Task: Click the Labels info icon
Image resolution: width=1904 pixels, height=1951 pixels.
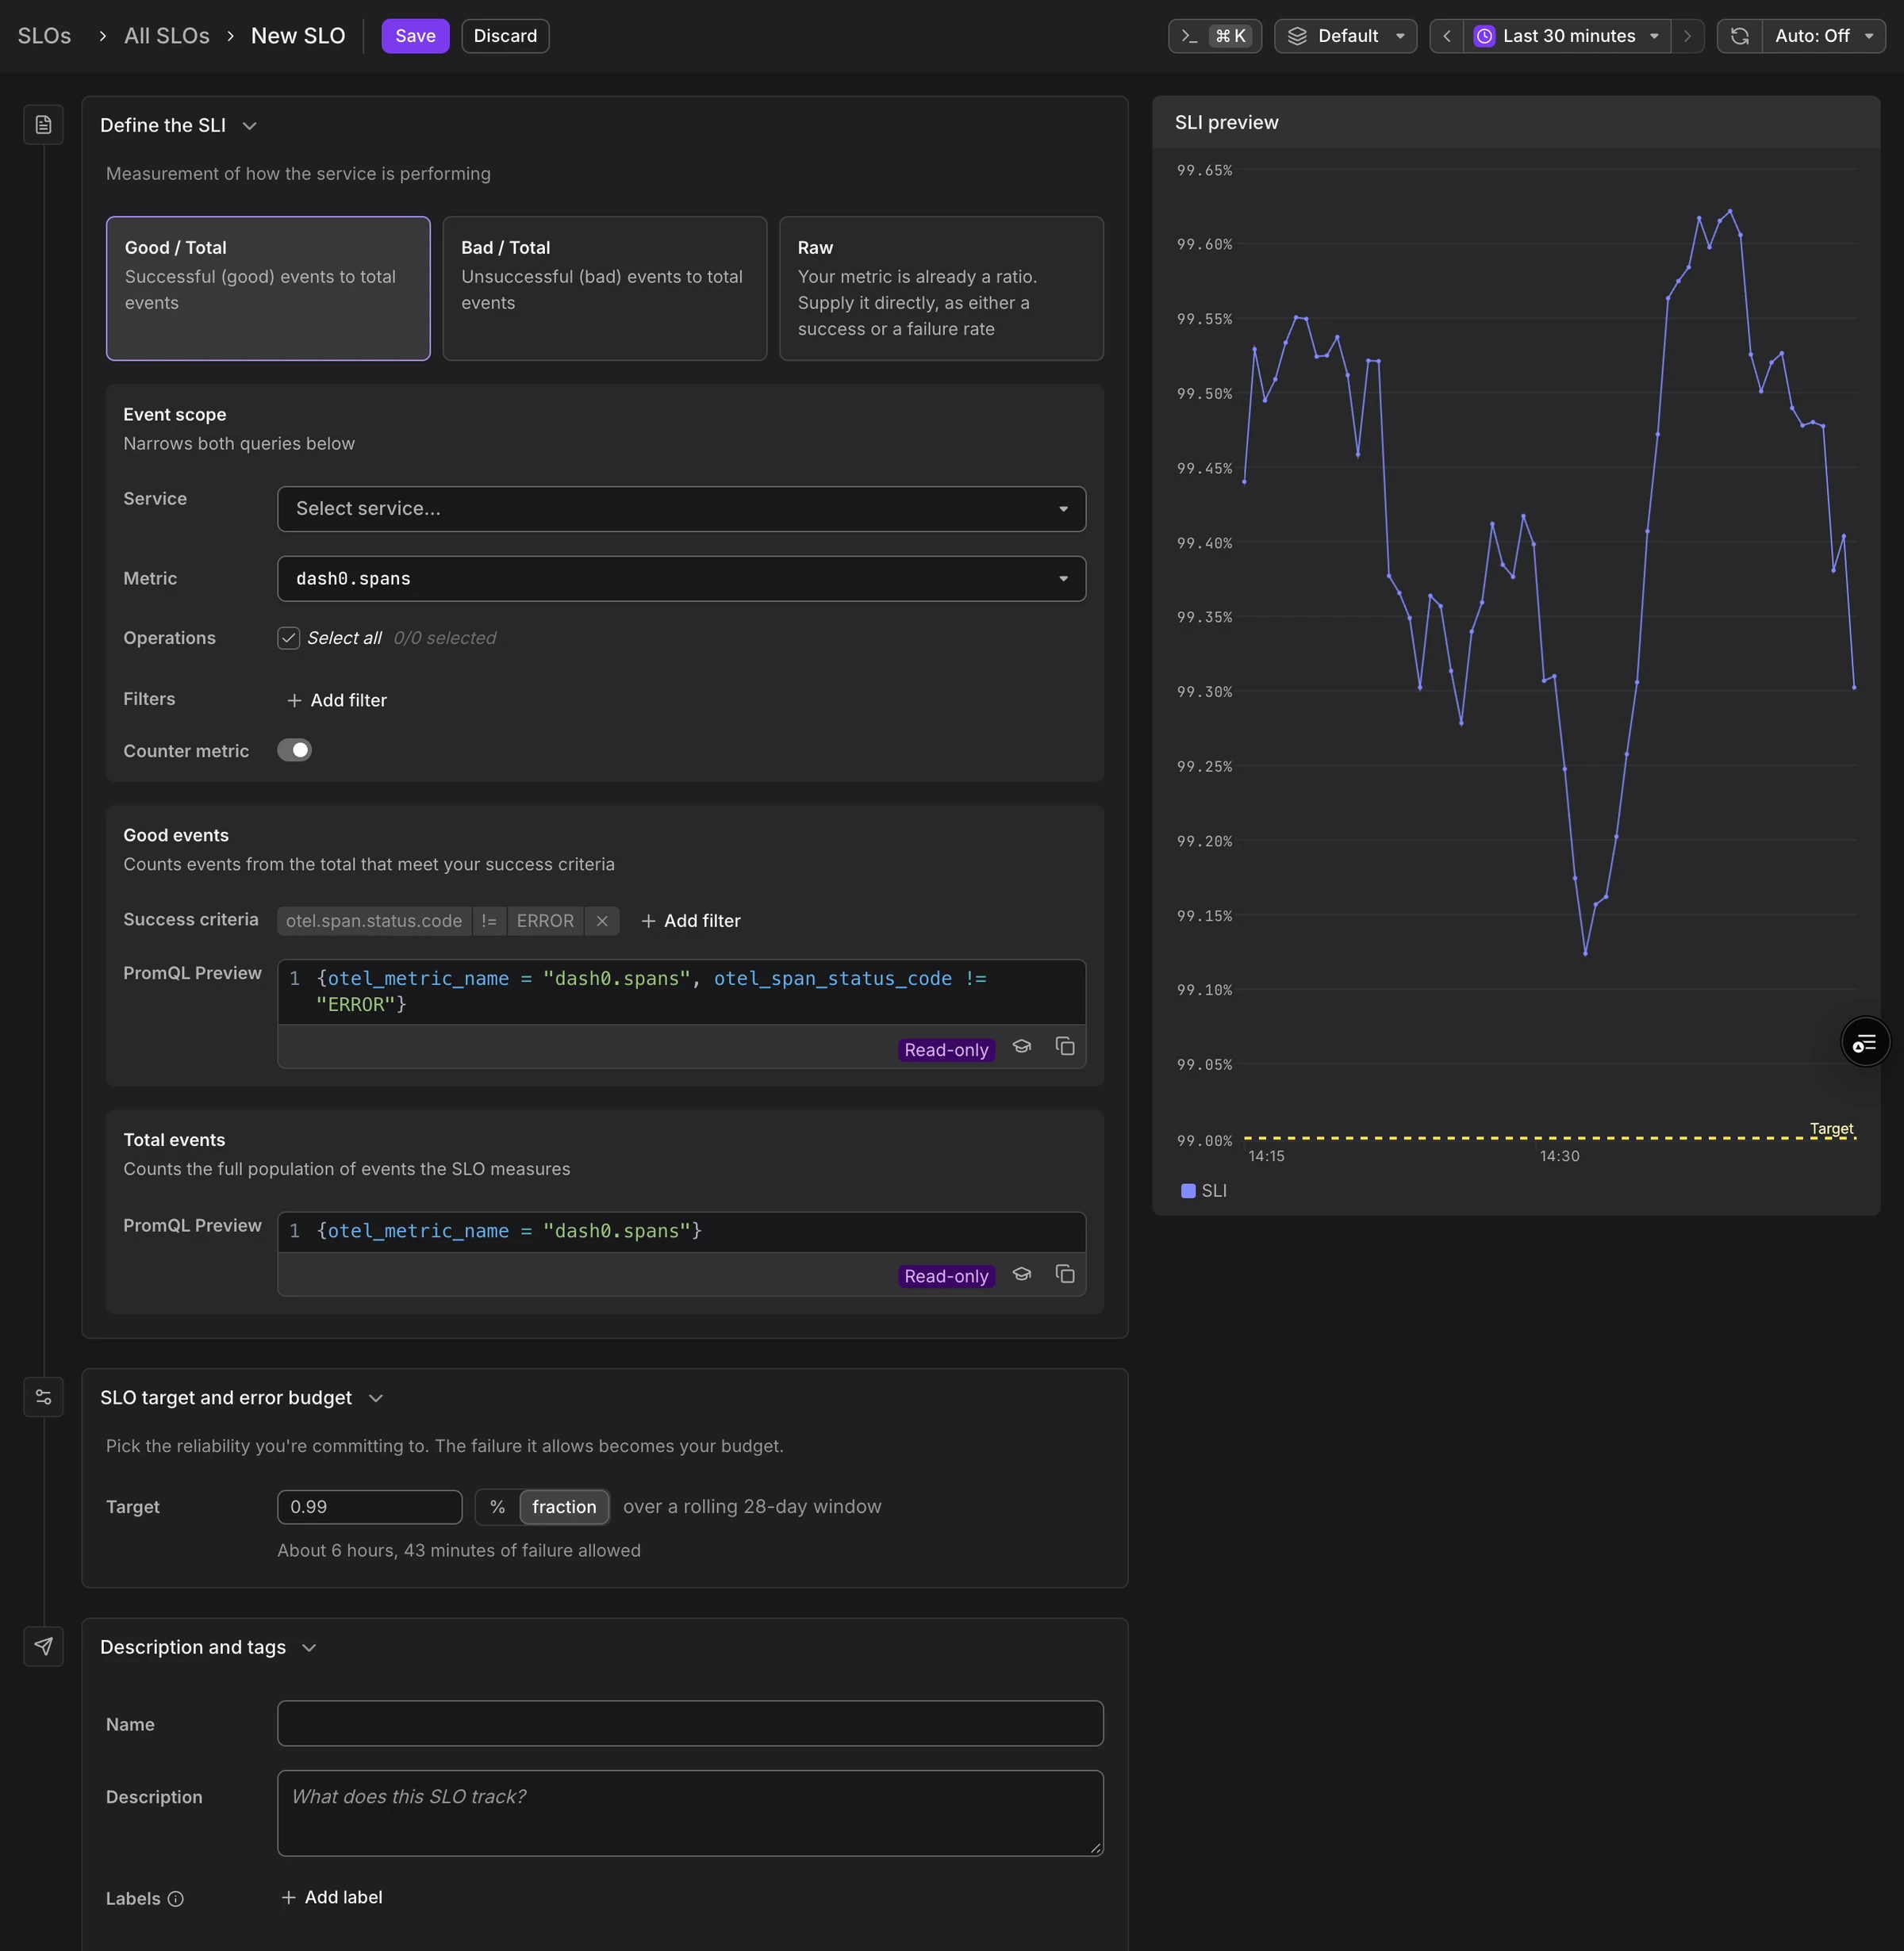Action: point(175,1899)
